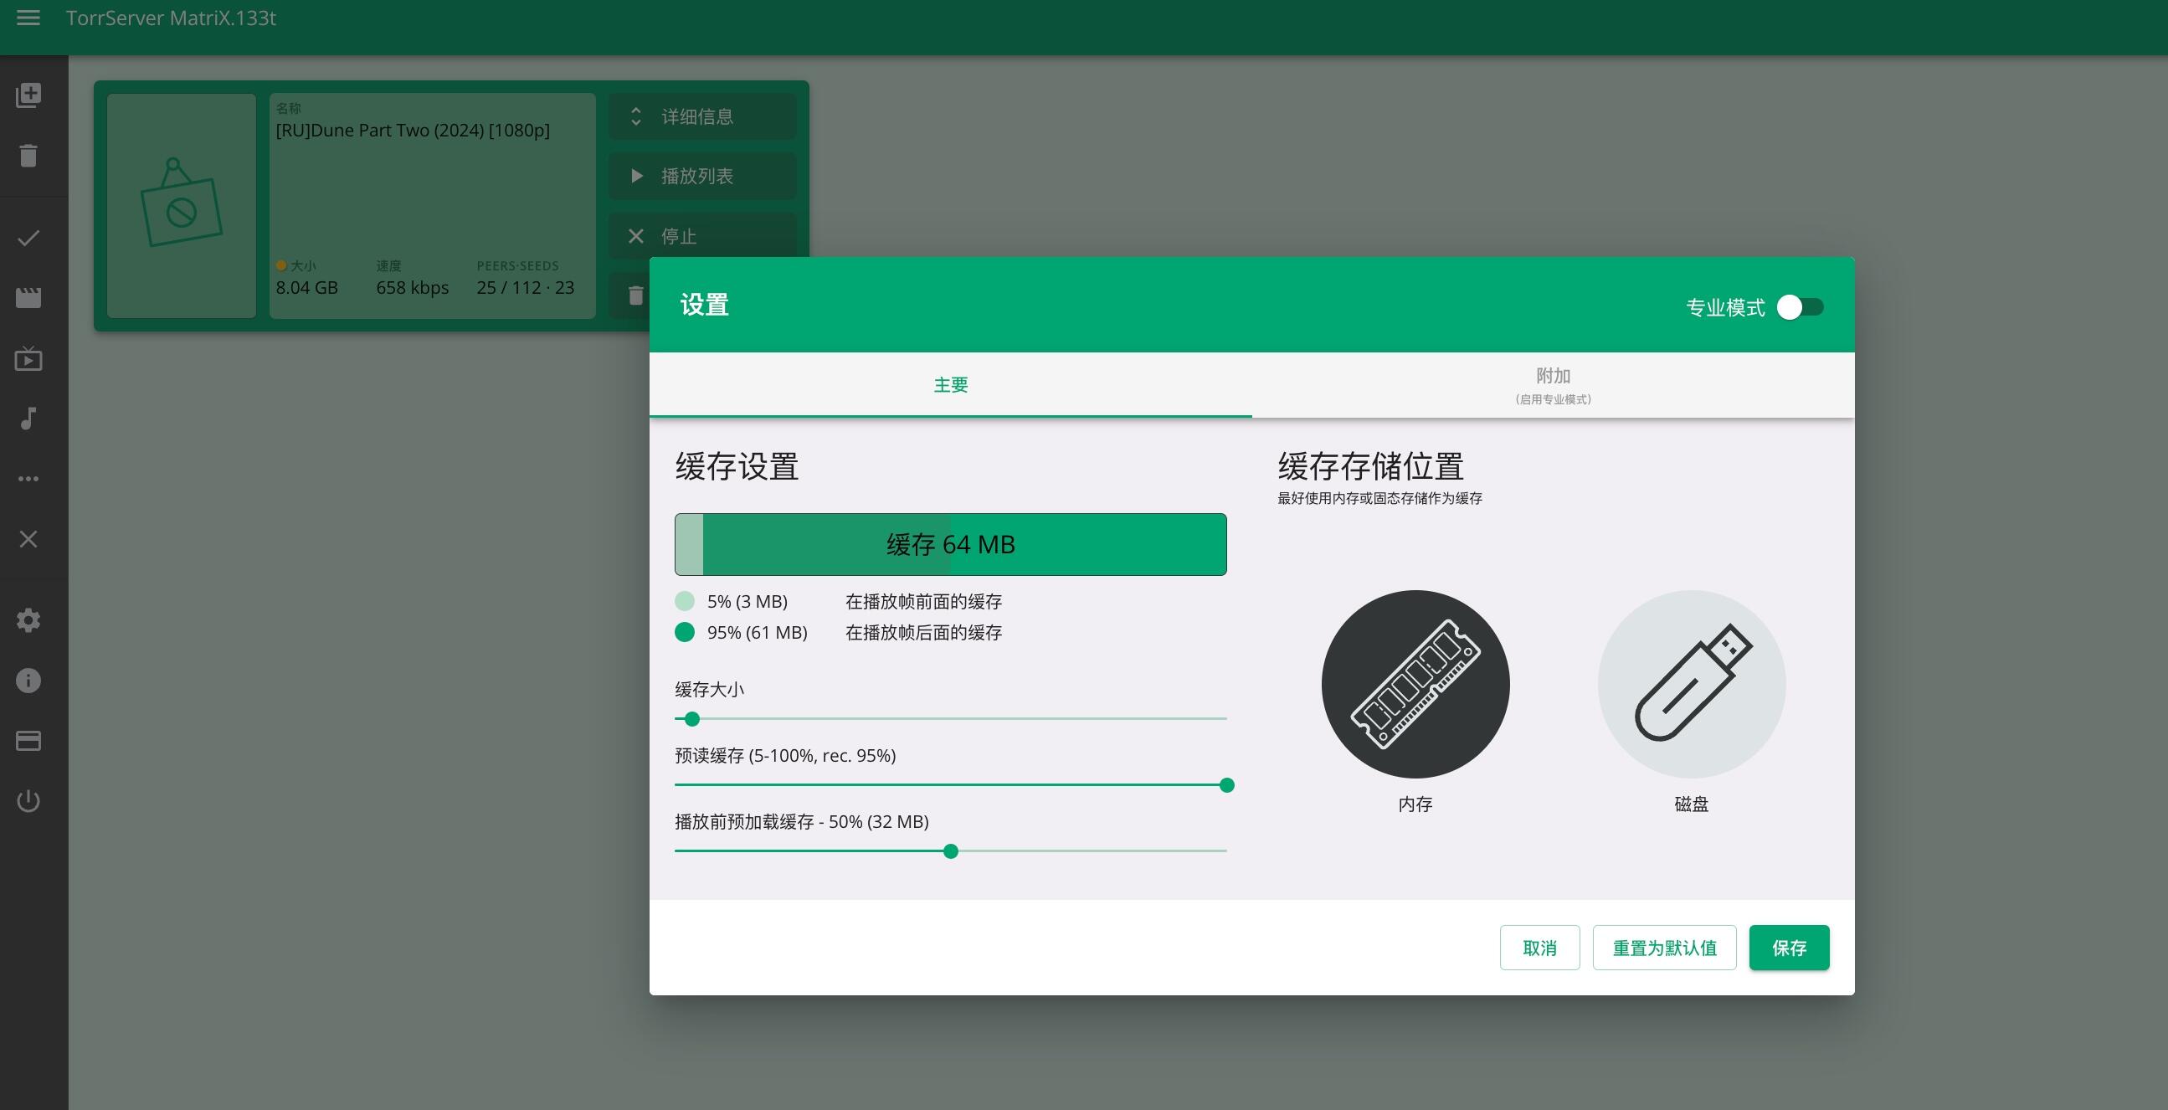The height and width of the screenshot is (1110, 2168).
Task: Click the 内存 label
Action: [x=1415, y=804]
